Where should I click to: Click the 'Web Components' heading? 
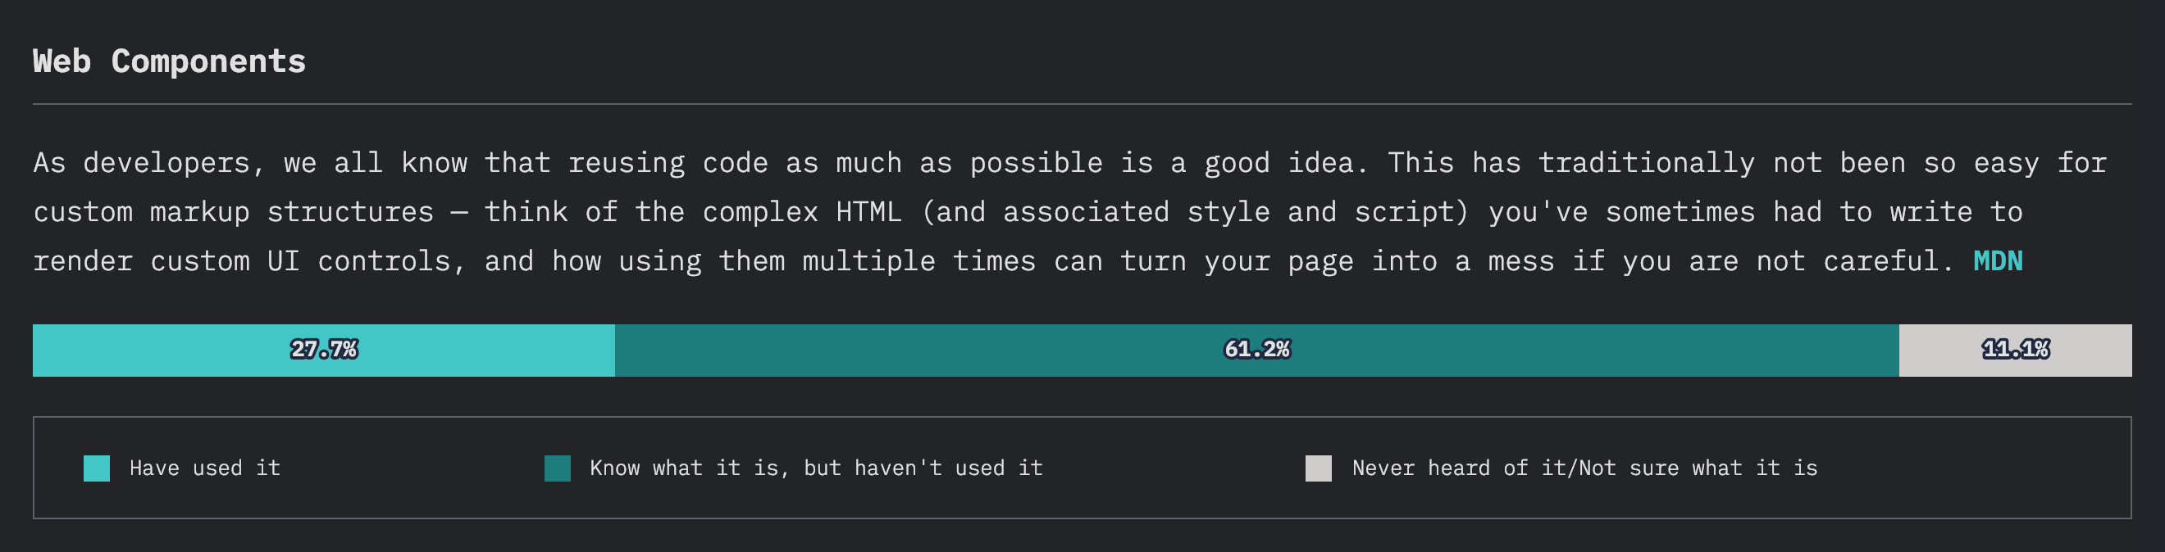[x=169, y=61]
